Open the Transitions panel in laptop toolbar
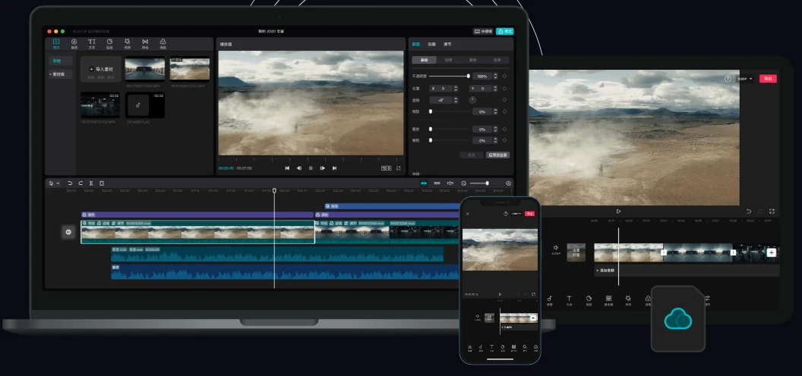This screenshot has width=802, height=376. tap(144, 44)
